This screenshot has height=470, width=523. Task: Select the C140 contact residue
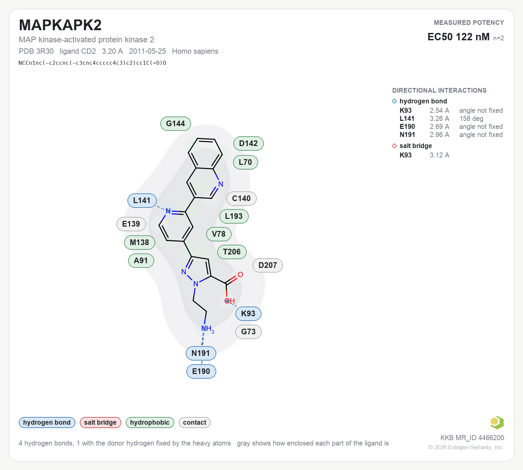[x=241, y=198]
